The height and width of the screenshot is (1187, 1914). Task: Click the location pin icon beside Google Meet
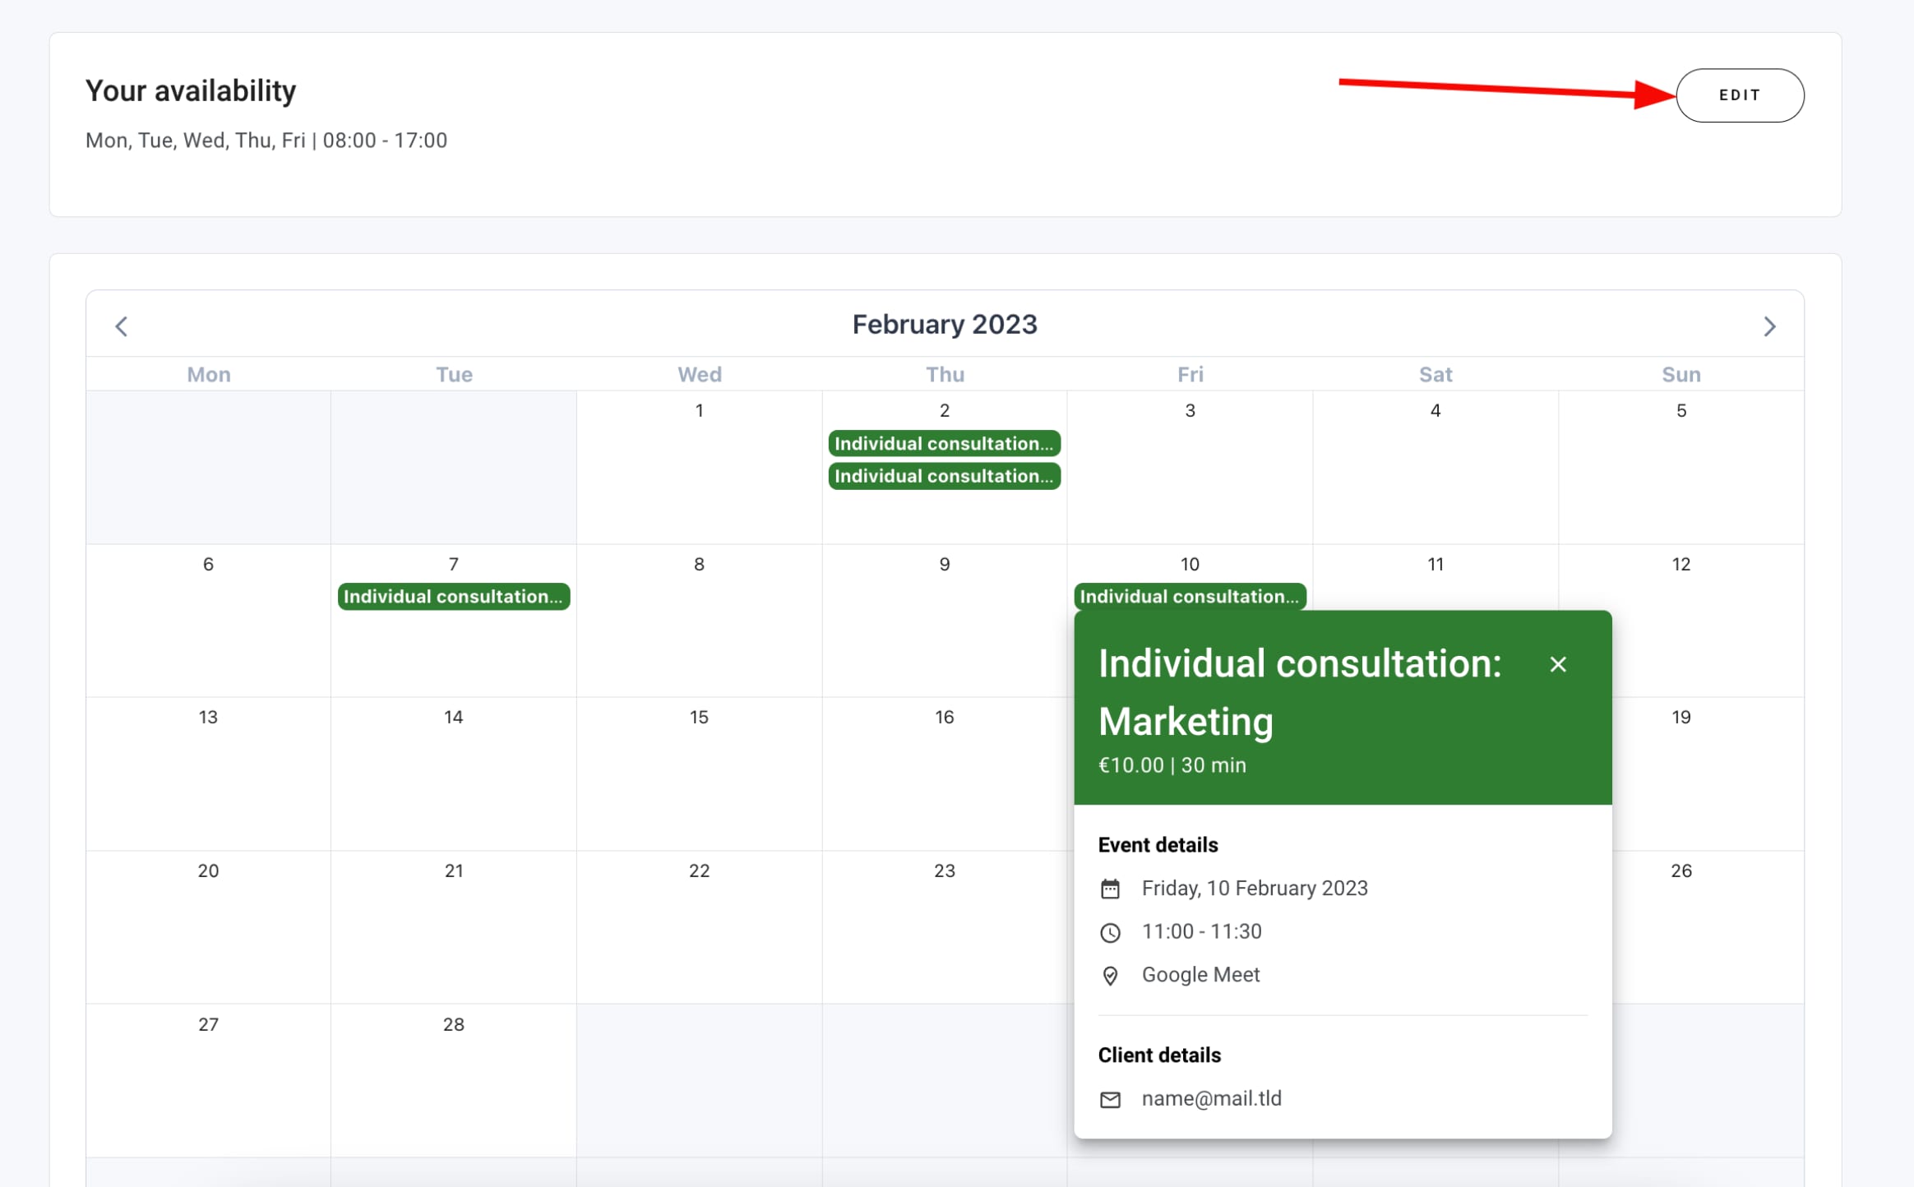tap(1110, 976)
